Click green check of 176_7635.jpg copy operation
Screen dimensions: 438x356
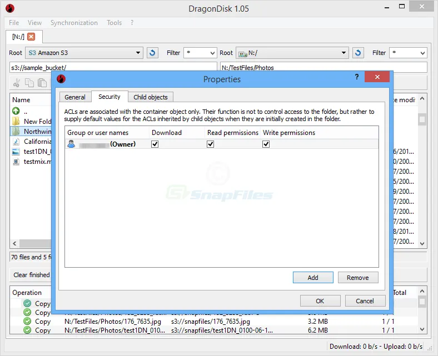[x=27, y=321]
